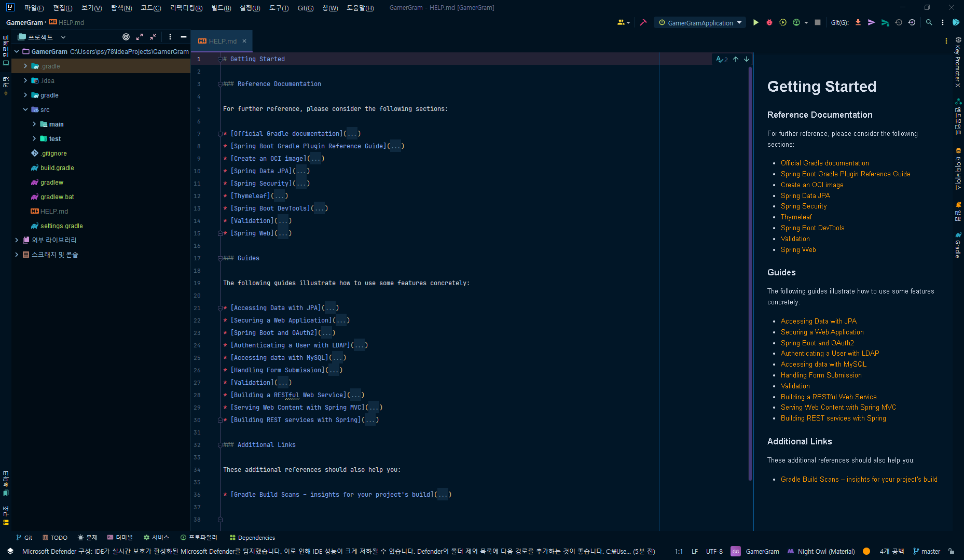Viewport: 964px width, 560px height.
Task: Show Git history clock icon
Action: tap(899, 22)
